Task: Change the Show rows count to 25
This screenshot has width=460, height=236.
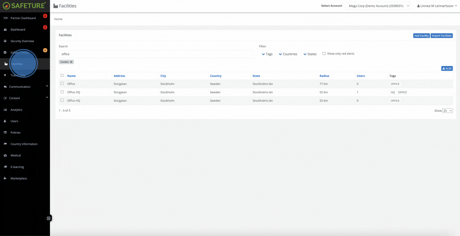Action: coord(447,110)
